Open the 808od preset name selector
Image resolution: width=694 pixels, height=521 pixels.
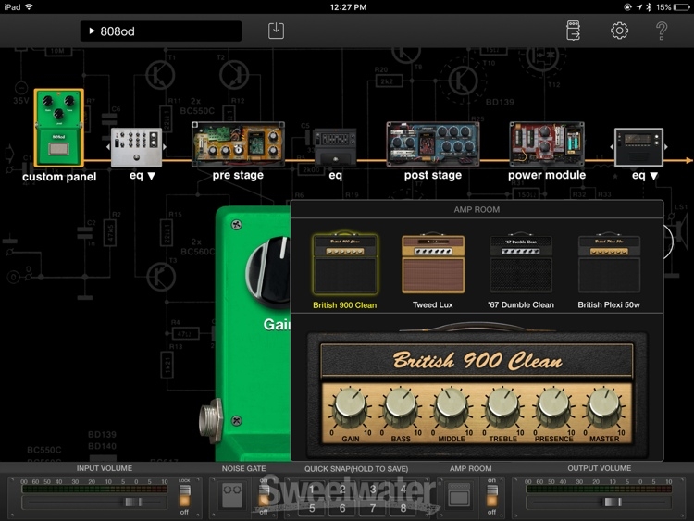(x=161, y=31)
